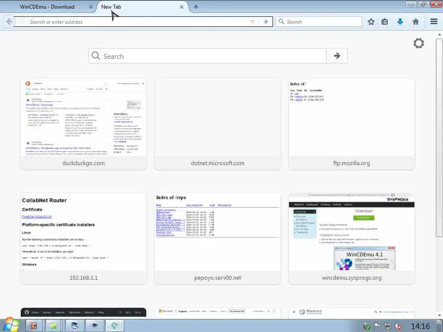Click the Go arrow in address bar

(x=266, y=22)
